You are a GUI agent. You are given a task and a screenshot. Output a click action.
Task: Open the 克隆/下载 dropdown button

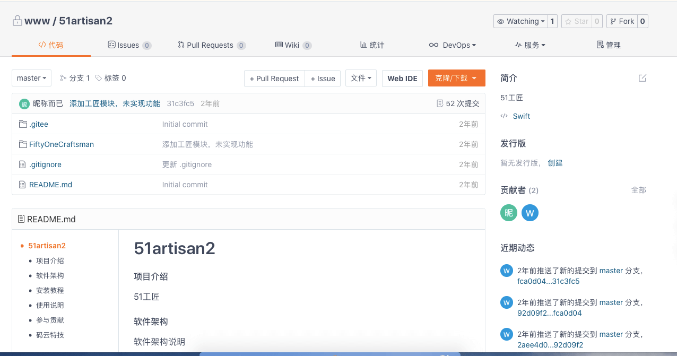point(456,78)
